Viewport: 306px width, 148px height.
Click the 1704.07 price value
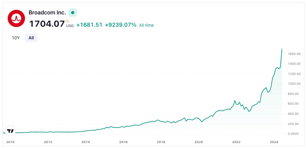click(47, 24)
